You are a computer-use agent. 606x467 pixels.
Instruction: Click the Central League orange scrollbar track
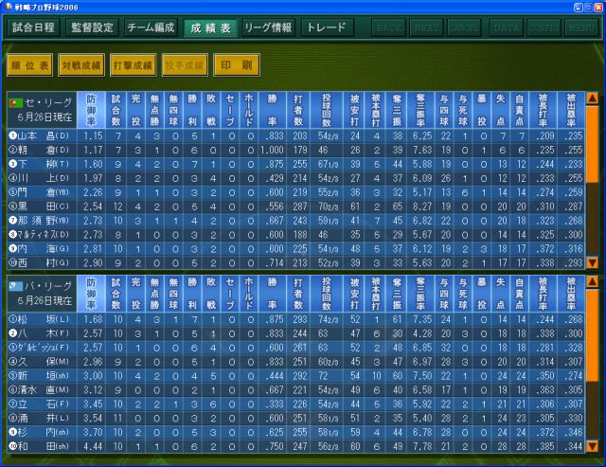pyautogui.click(x=593, y=180)
